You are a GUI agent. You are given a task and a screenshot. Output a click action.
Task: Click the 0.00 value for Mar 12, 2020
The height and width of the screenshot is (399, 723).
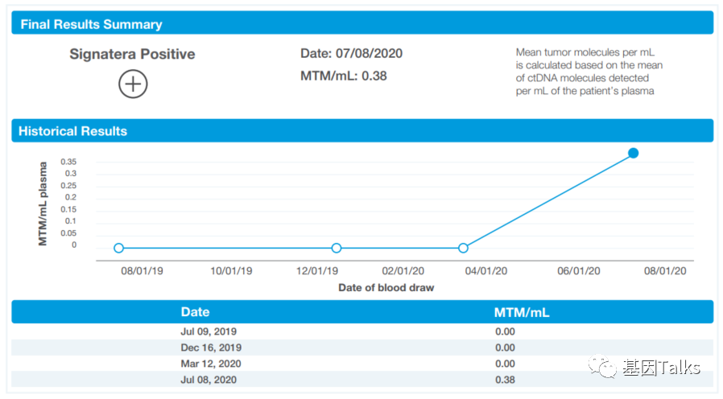tap(505, 364)
